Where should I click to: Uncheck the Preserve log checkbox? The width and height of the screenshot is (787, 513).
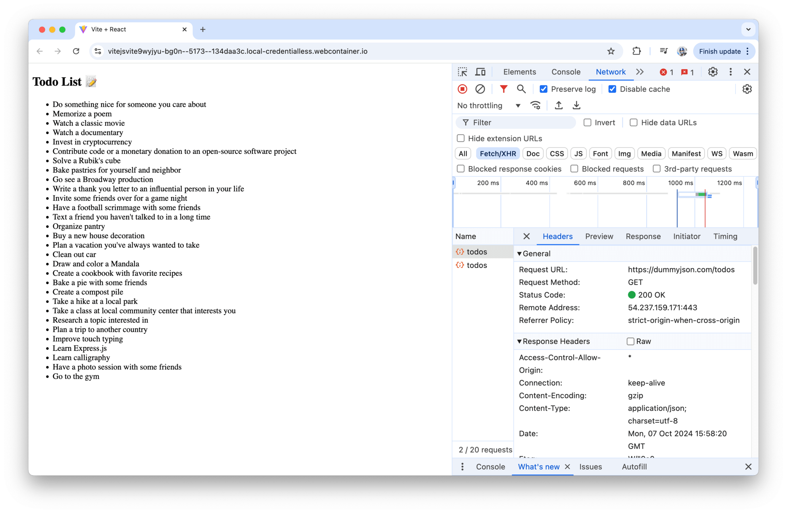click(x=544, y=89)
